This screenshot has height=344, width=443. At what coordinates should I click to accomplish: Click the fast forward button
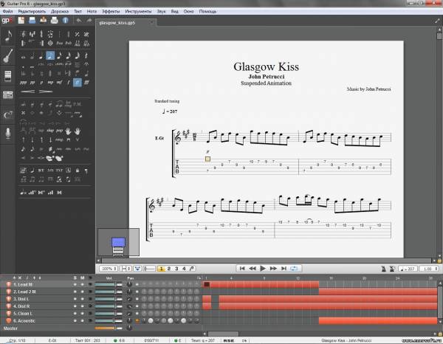pos(273,268)
